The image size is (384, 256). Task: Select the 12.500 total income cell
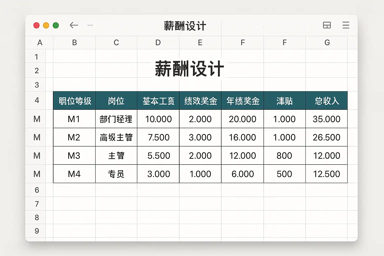click(x=326, y=174)
